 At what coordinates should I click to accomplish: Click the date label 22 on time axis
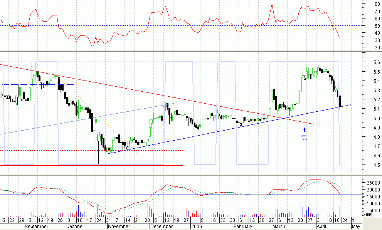click(x=12, y=220)
